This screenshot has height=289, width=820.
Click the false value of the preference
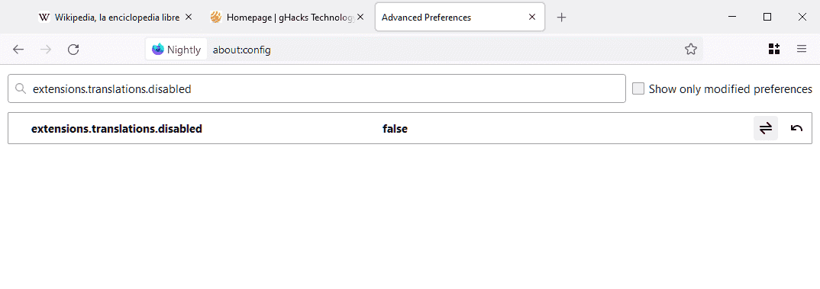pyautogui.click(x=395, y=129)
